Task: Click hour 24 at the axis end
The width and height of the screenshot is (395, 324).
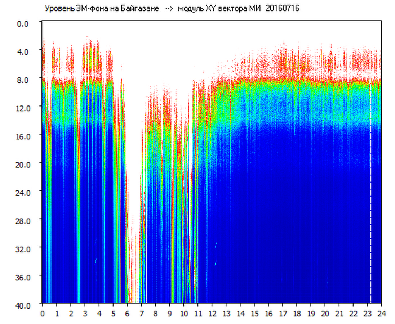Action: click(x=381, y=314)
